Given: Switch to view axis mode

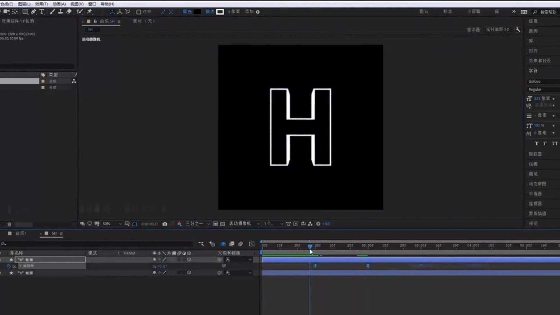Looking at the screenshot, I should tap(127, 12).
